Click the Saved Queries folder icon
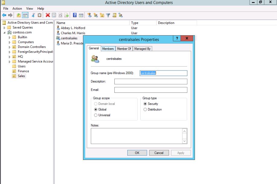The height and width of the screenshot is (184, 277). [x=9, y=27]
